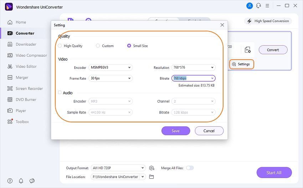The image size is (303, 188).
Task: Click the Convert button
Action: pos(273,50)
